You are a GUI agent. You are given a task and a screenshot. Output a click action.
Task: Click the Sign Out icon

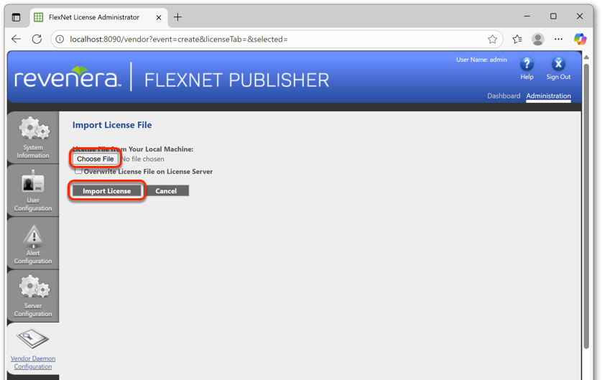click(558, 64)
